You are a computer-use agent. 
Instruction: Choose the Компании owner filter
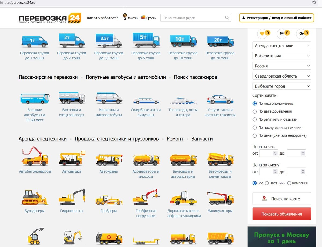[289, 183]
